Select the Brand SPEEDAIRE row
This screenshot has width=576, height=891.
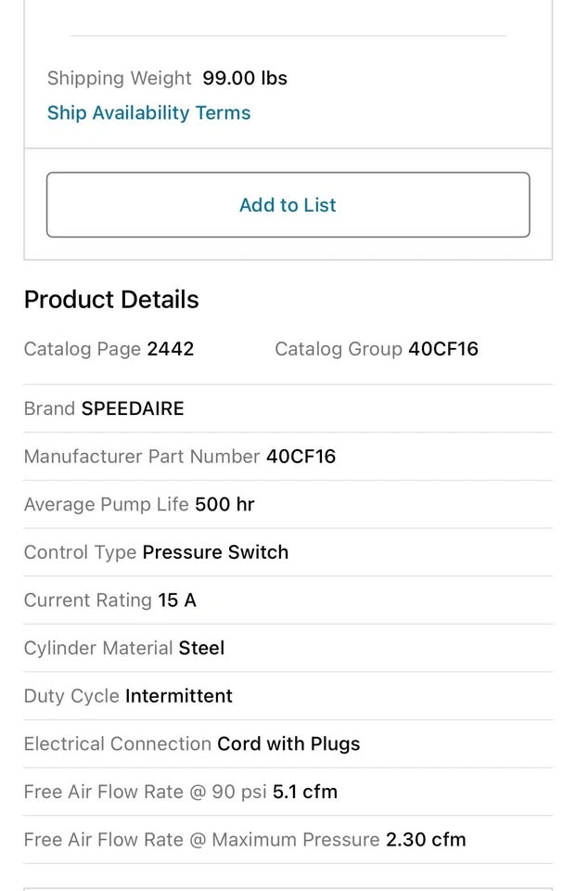pyautogui.click(x=288, y=408)
